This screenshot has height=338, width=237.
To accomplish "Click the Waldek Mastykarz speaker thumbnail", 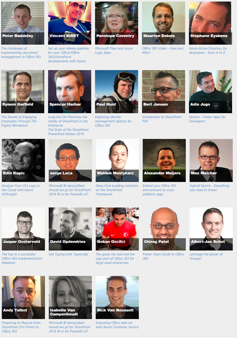I will point(117,160).
